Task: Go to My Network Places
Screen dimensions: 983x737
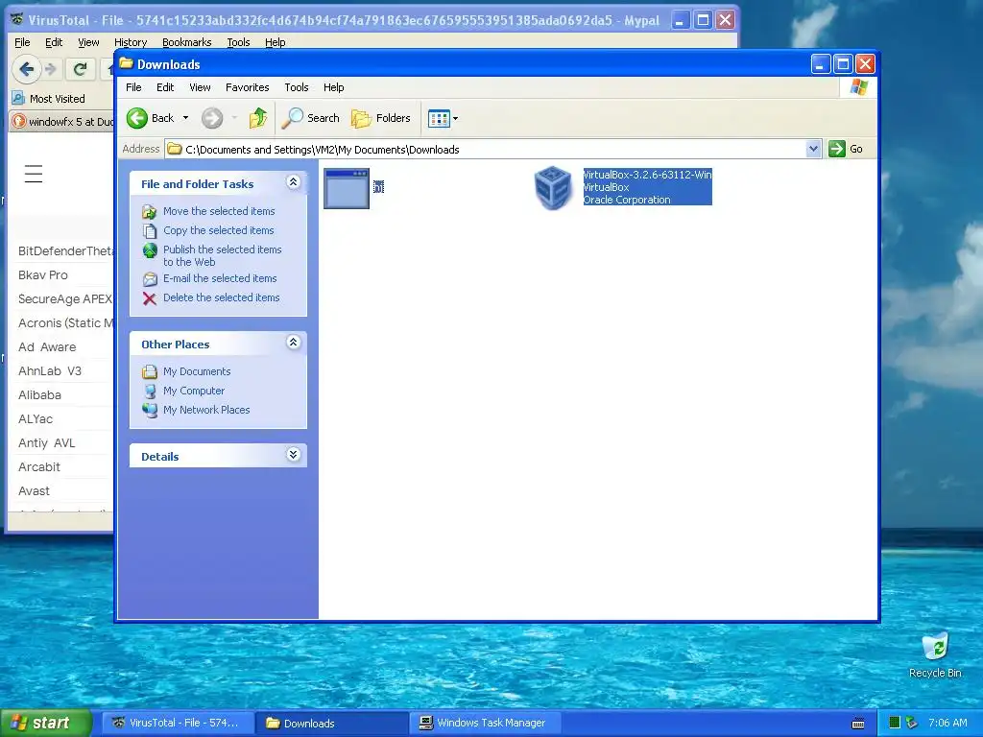Action: pyautogui.click(x=206, y=410)
